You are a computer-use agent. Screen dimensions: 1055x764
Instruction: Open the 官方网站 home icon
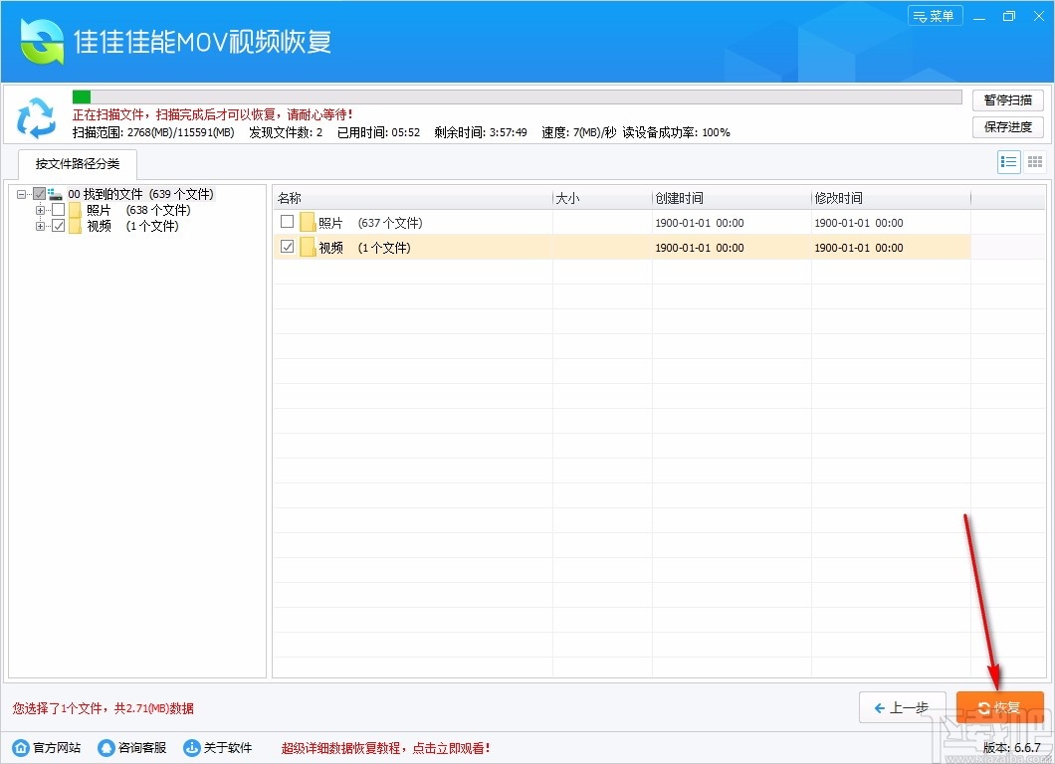[20, 747]
